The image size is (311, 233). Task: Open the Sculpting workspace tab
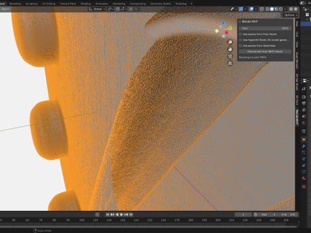tap(32, 4)
